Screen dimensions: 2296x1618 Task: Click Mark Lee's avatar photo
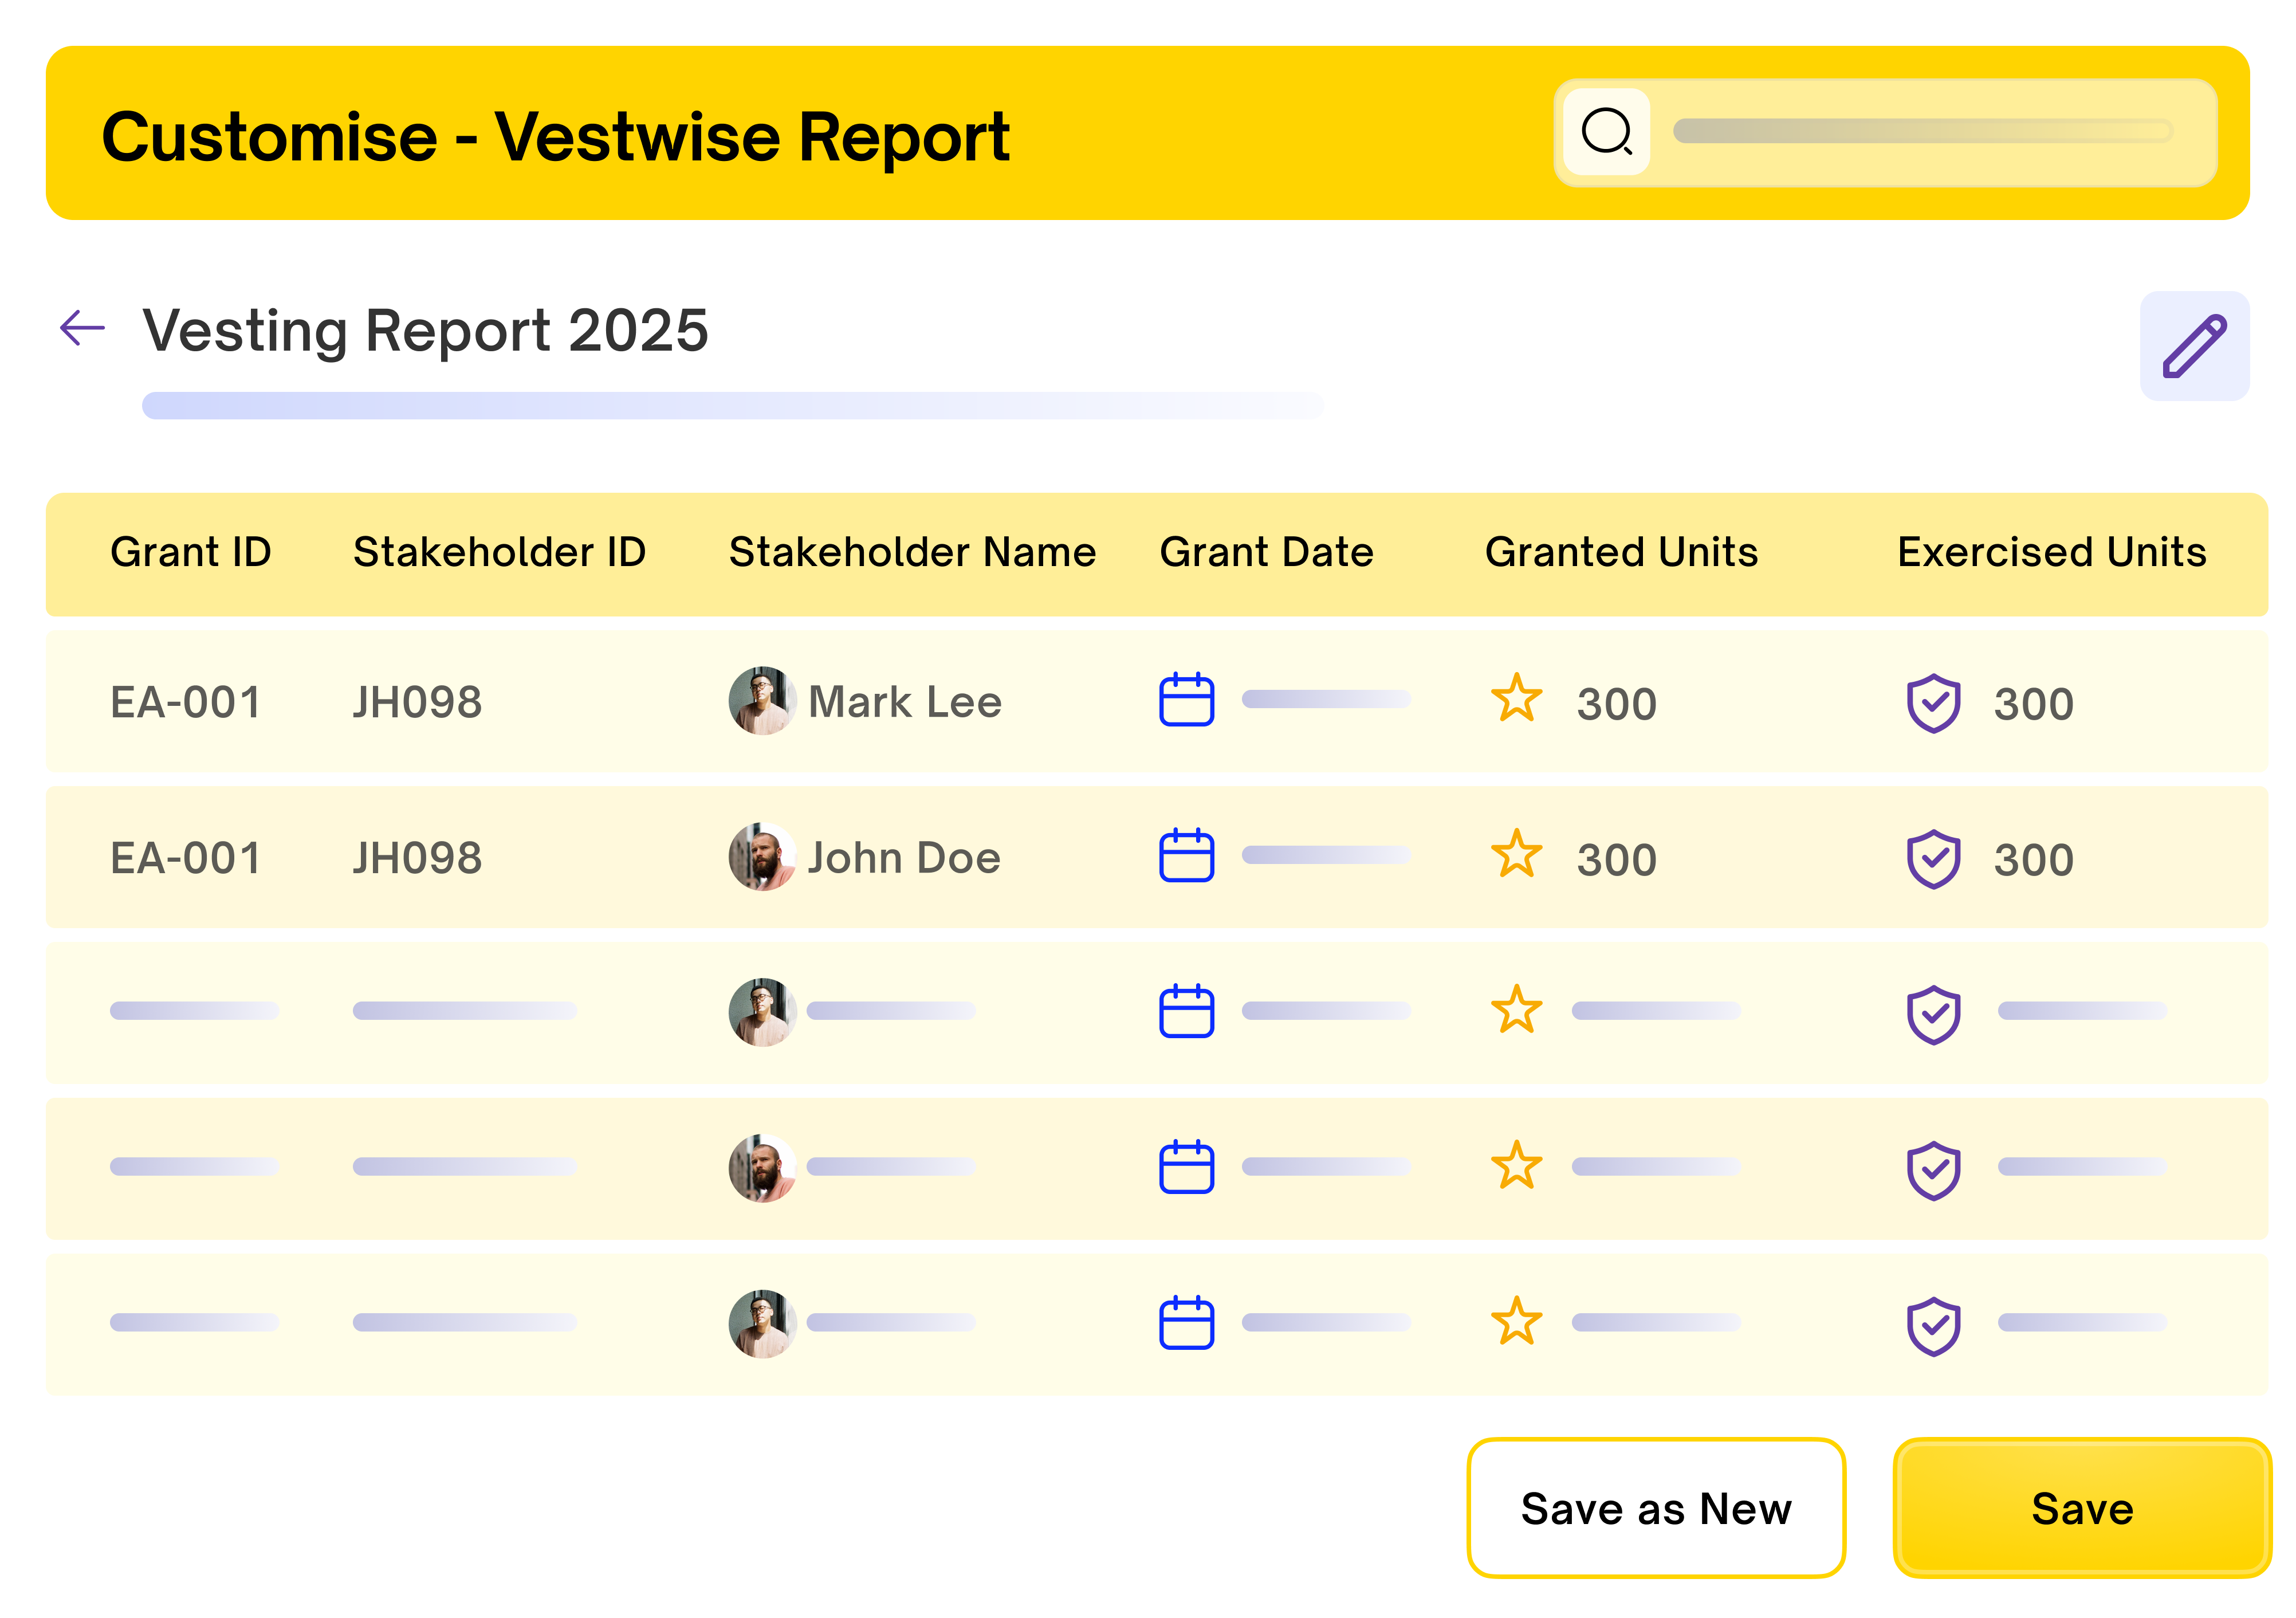(762, 700)
